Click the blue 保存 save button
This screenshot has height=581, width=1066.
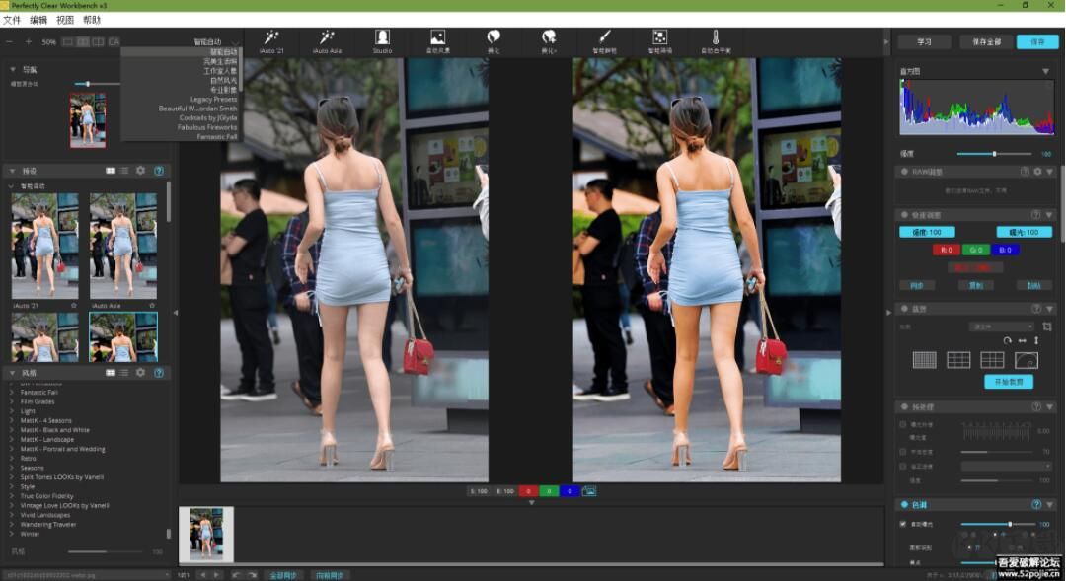(1036, 42)
